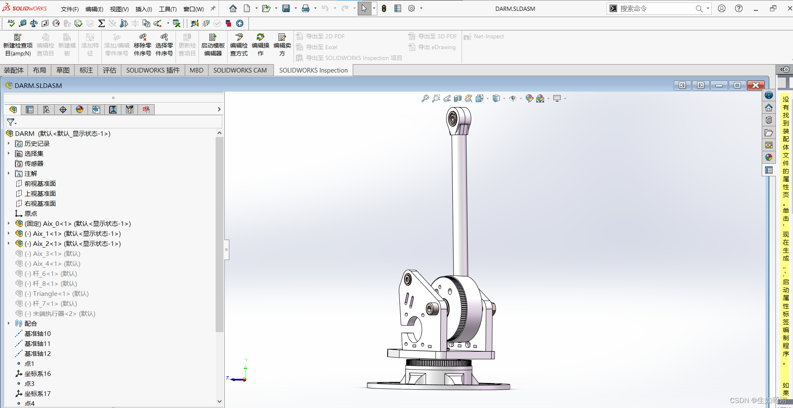Switch to the MBD tab
The image size is (793, 408).
196,70
